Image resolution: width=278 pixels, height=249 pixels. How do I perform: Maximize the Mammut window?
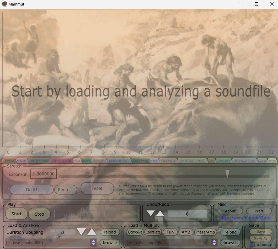tap(256, 4)
